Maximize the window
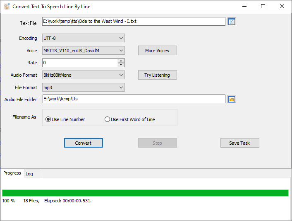292x221 pixels. [263, 6]
